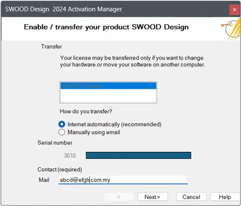241x206 pixels.
Task: Choose Manually using email option
Action: 62,132
